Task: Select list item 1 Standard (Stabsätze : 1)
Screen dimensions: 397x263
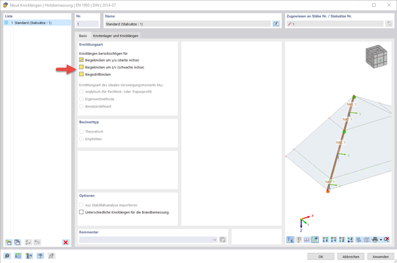Action: 37,23
